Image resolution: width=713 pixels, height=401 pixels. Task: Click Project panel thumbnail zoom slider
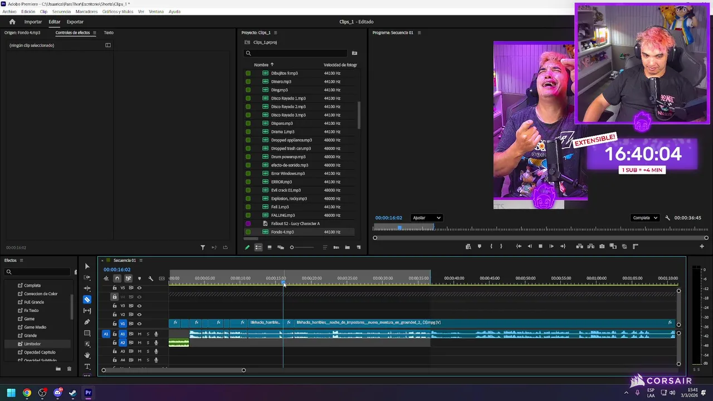coord(304,247)
